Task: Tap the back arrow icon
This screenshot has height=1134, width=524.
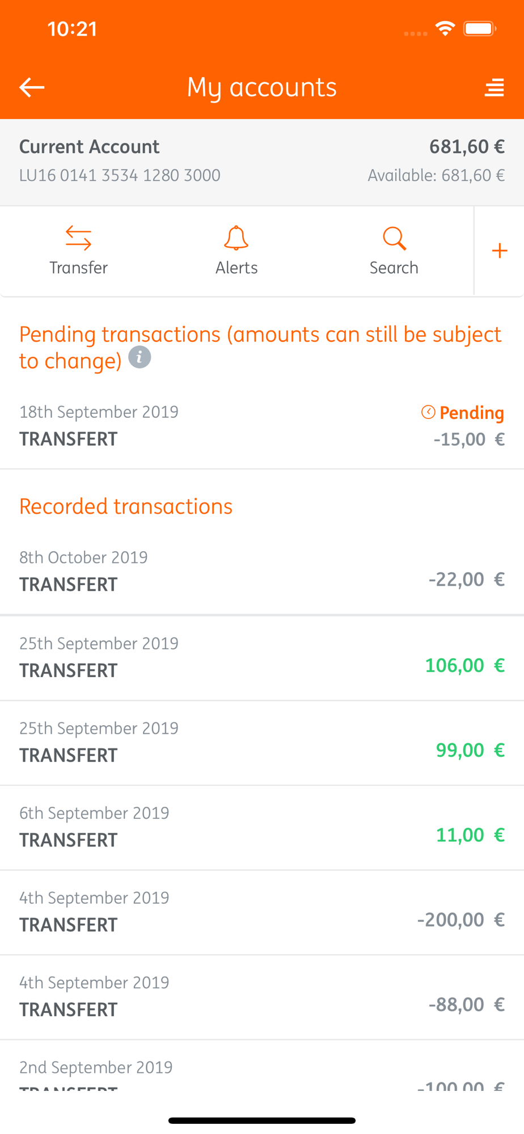Action: [x=32, y=87]
